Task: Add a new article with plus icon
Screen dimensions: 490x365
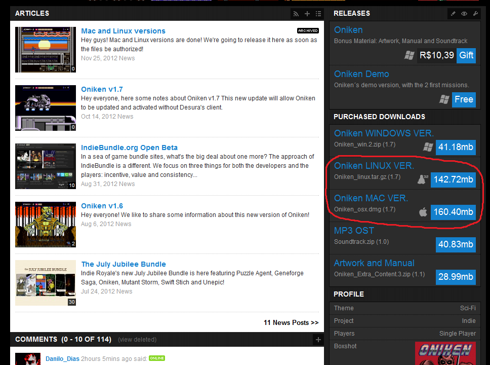Action: click(307, 14)
